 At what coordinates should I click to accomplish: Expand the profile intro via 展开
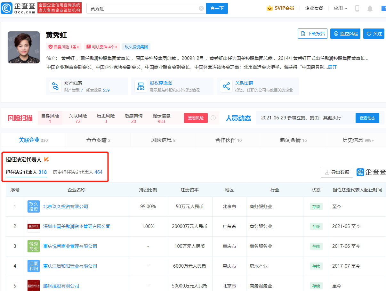pyautogui.click(x=332, y=67)
